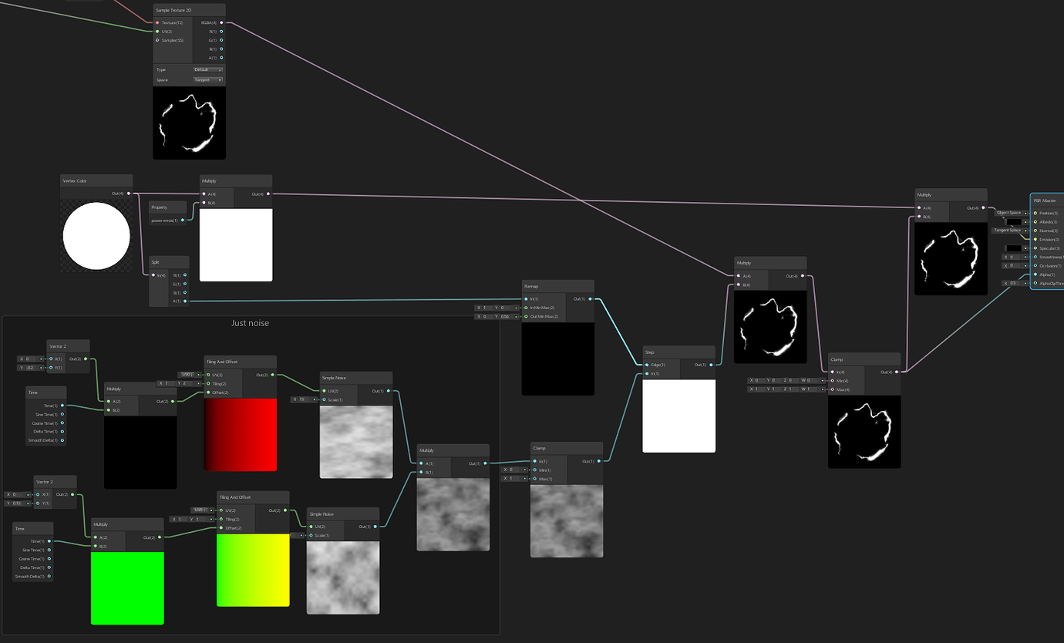
Task: Click the Position(3) port on PBR Master
Action: point(1035,213)
